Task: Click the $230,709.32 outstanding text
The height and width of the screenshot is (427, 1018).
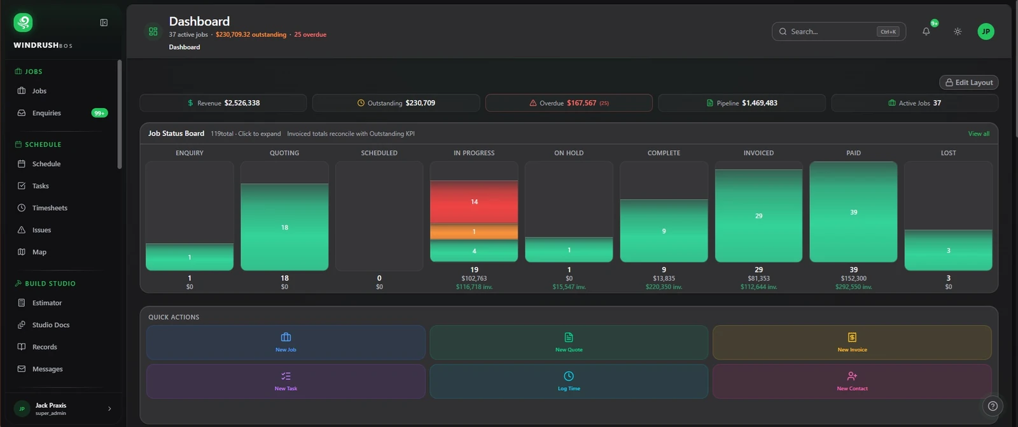Action: 251,35
